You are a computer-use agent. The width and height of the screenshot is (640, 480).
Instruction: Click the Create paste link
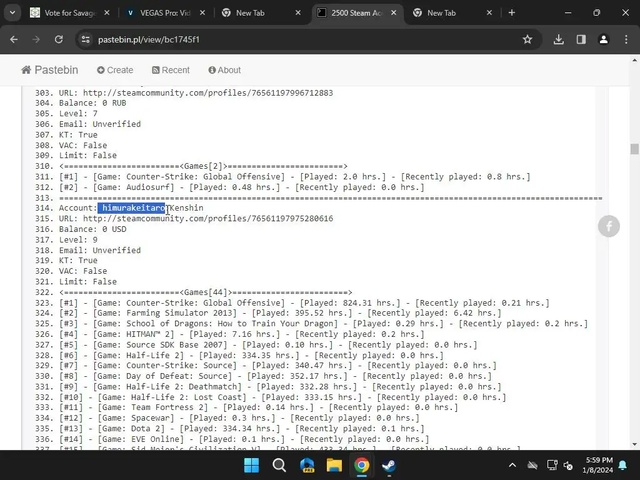tap(115, 70)
